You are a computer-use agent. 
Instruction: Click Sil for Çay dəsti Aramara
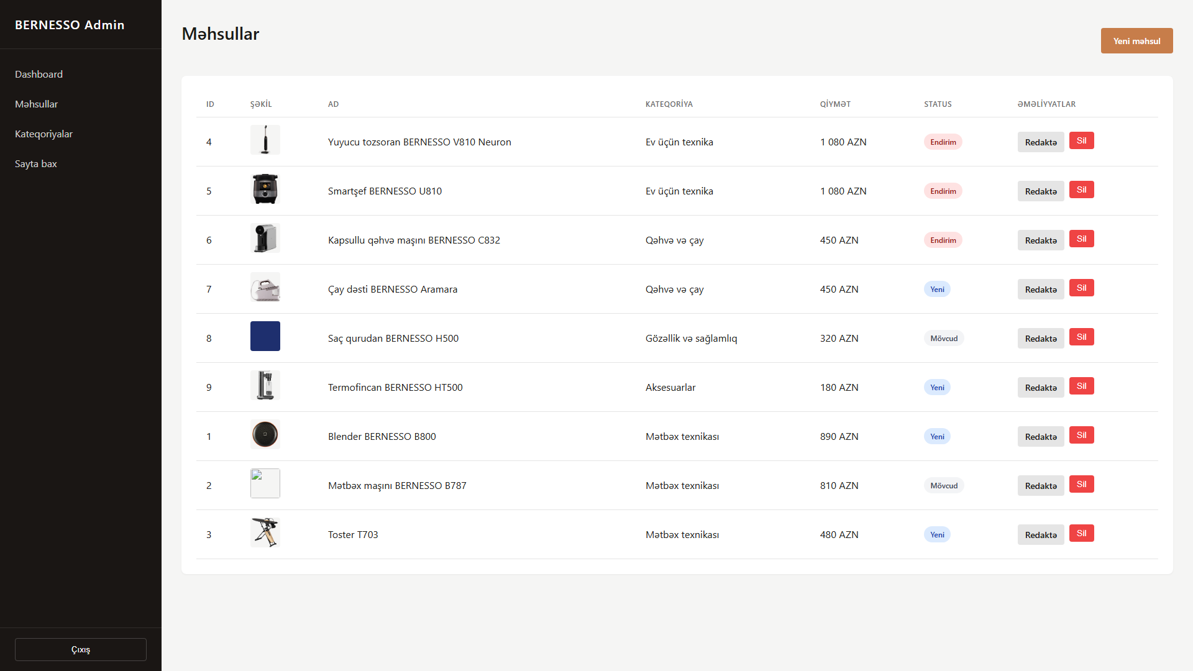coord(1081,288)
